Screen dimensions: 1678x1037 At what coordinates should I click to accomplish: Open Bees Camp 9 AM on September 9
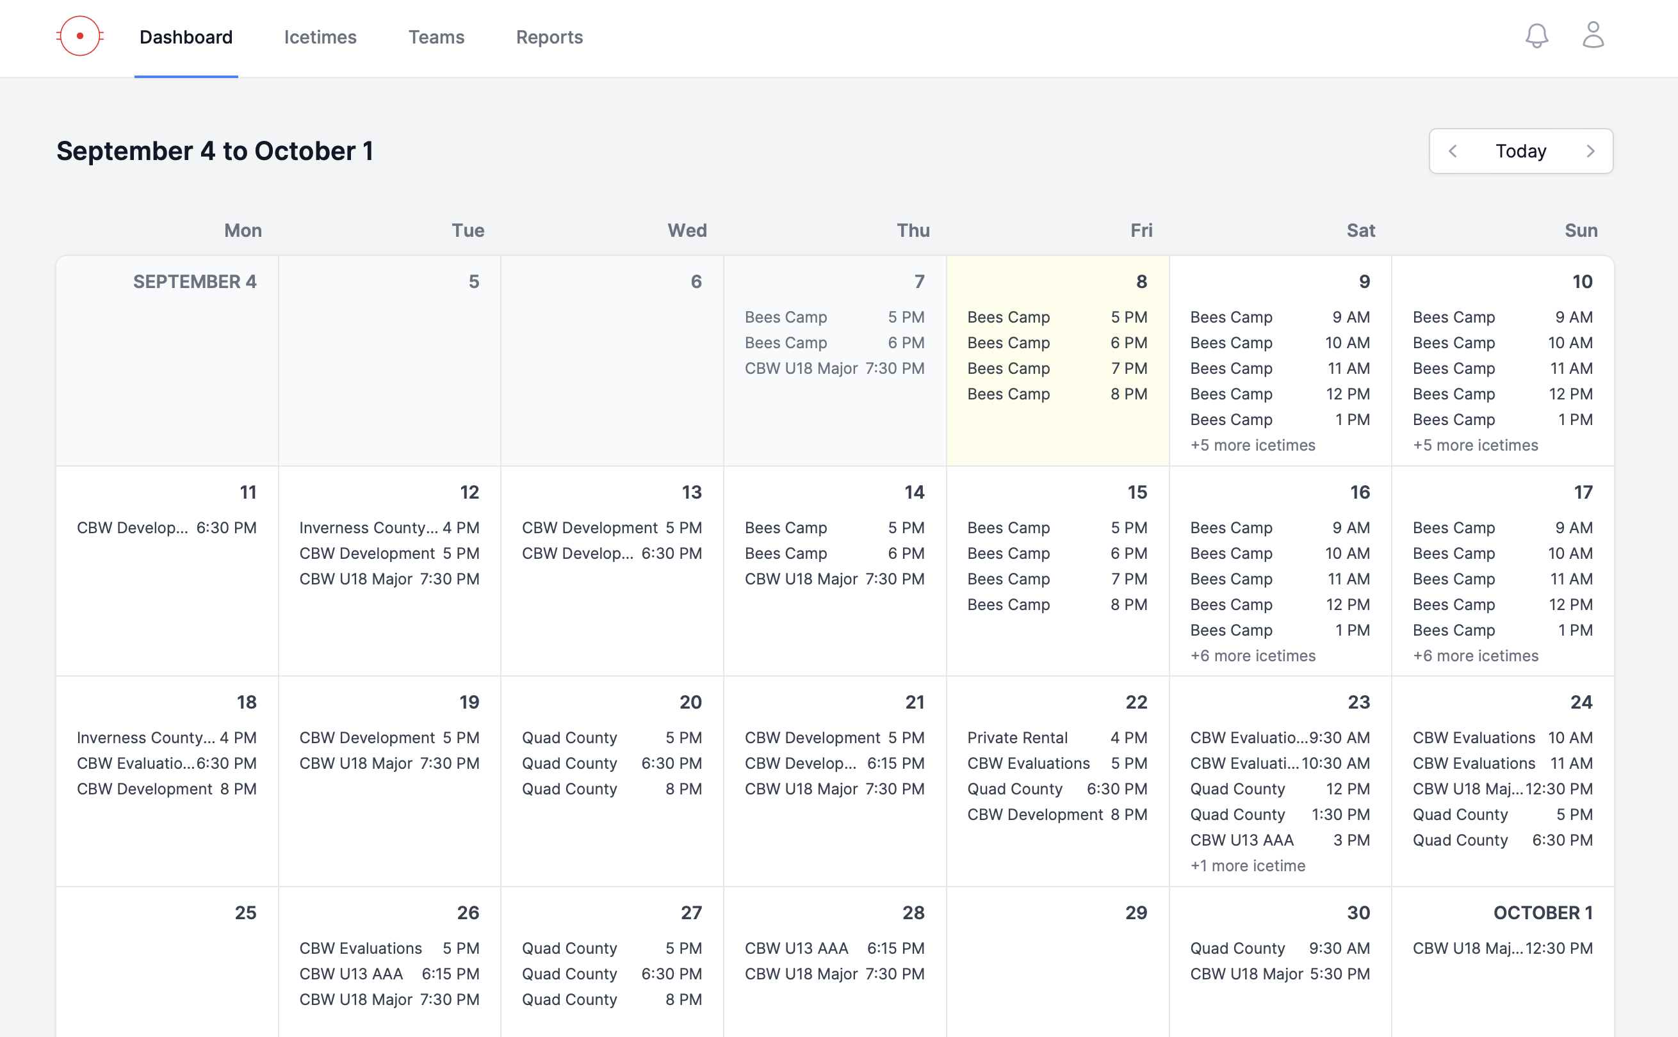(x=1280, y=317)
